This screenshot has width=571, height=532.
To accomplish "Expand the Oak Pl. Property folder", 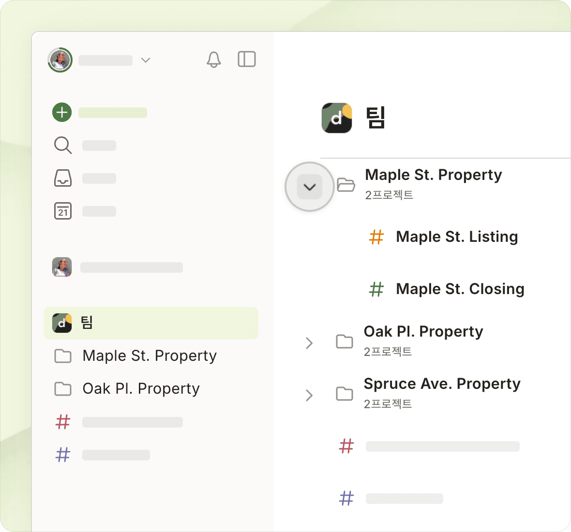I will point(309,343).
